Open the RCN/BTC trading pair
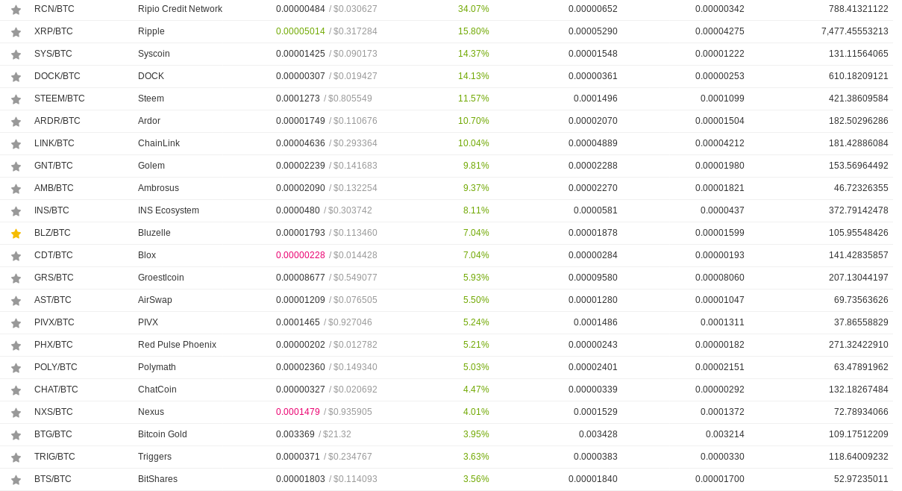The image size is (902, 491). coord(54,9)
